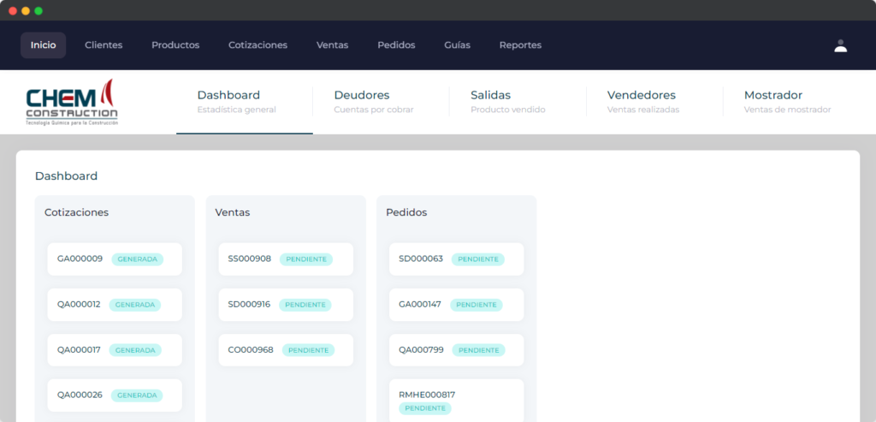This screenshot has height=422, width=876.
Task: Click the Ventas column heading
Action: point(233,212)
